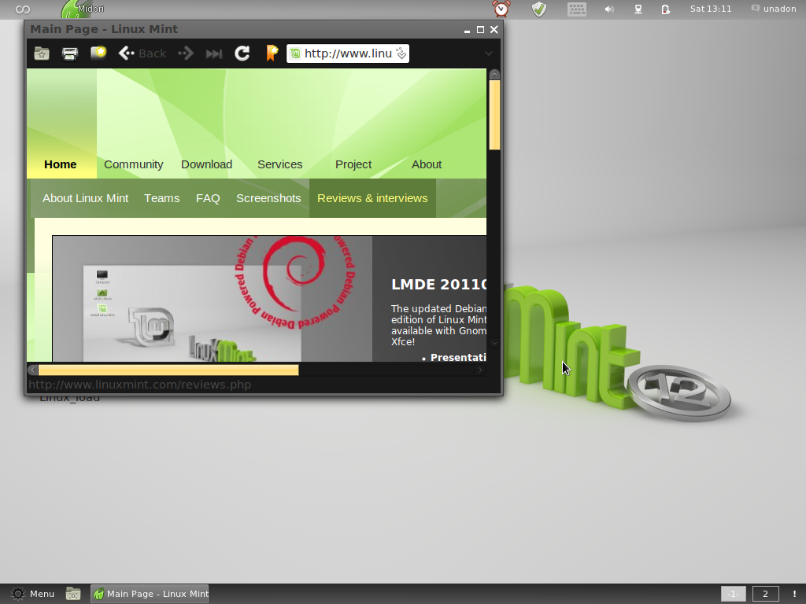Follow the FAQ link
806x604 pixels.
(208, 198)
